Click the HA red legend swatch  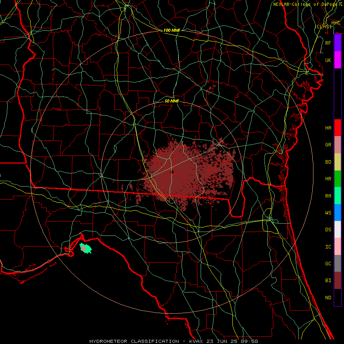click(x=338, y=128)
